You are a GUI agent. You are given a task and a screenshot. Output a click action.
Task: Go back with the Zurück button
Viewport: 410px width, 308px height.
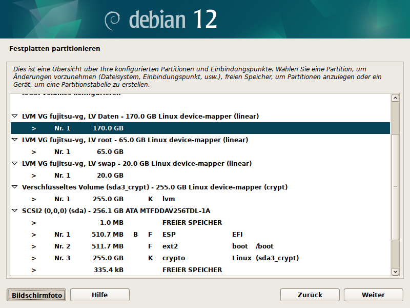pyautogui.click(x=310, y=295)
